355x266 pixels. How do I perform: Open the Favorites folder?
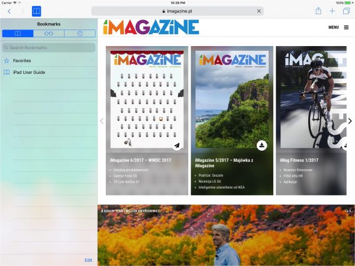(49, 61)
